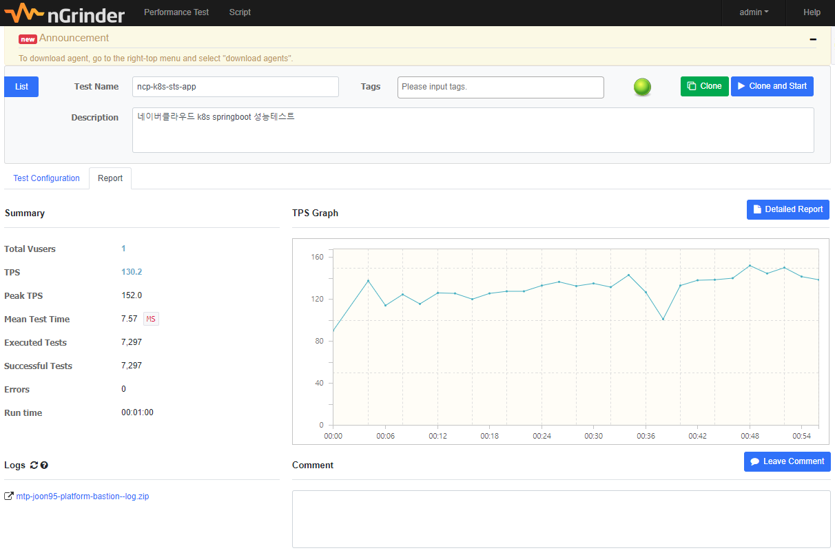Open the Performance Test menu
This screenshot has width=835, height=555.
pos(176,12)
